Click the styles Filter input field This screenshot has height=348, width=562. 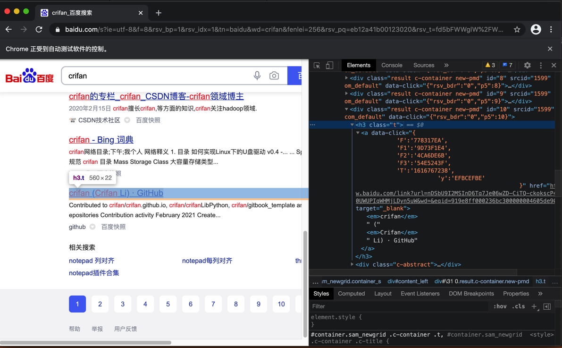pyautogui.click(x=400, y=306)
